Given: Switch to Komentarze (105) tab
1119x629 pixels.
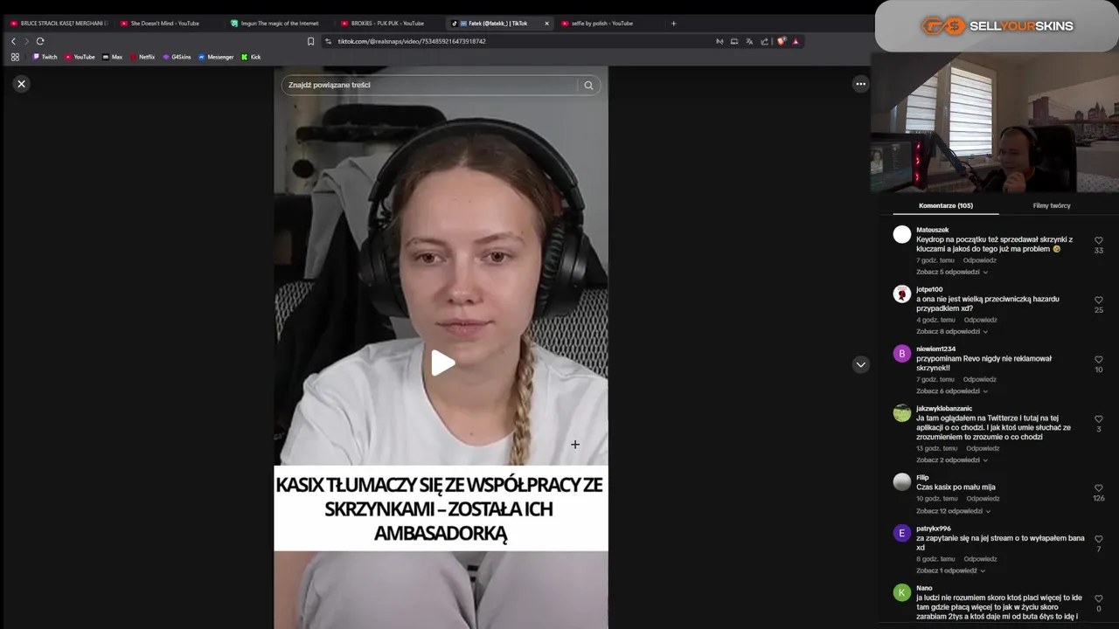Looking at the screenshot, I should coord(946,206).
